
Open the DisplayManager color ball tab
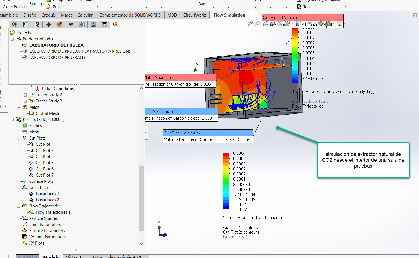60,24
